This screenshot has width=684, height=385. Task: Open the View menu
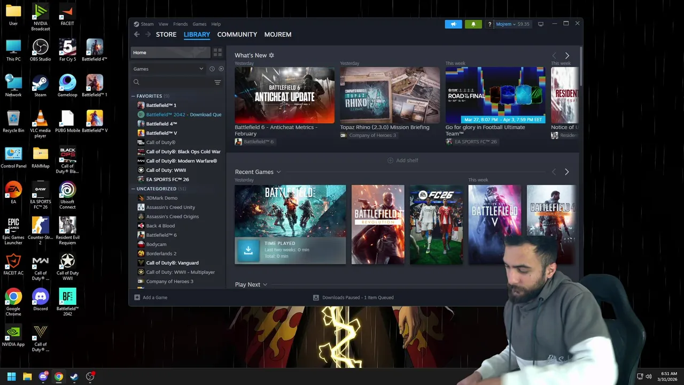pyautogui.click(x=163, y=24)
